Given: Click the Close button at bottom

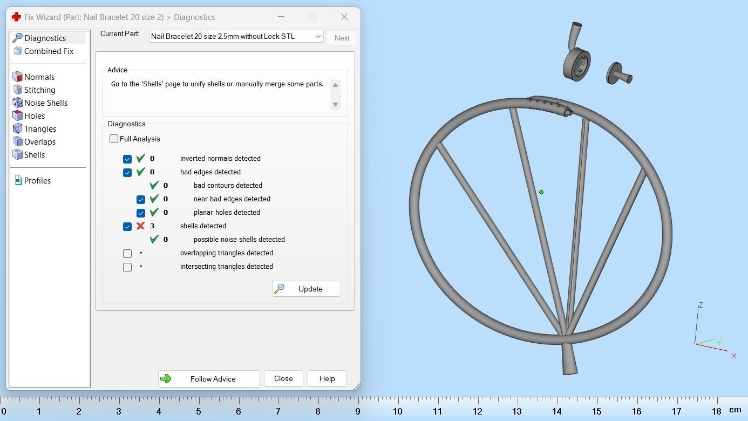Looking at the screenshot, I should 283,379.
